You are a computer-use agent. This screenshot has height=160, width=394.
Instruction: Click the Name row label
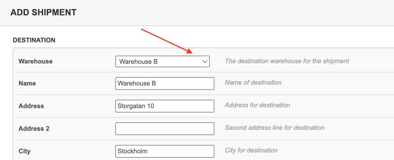coord(27,83)
